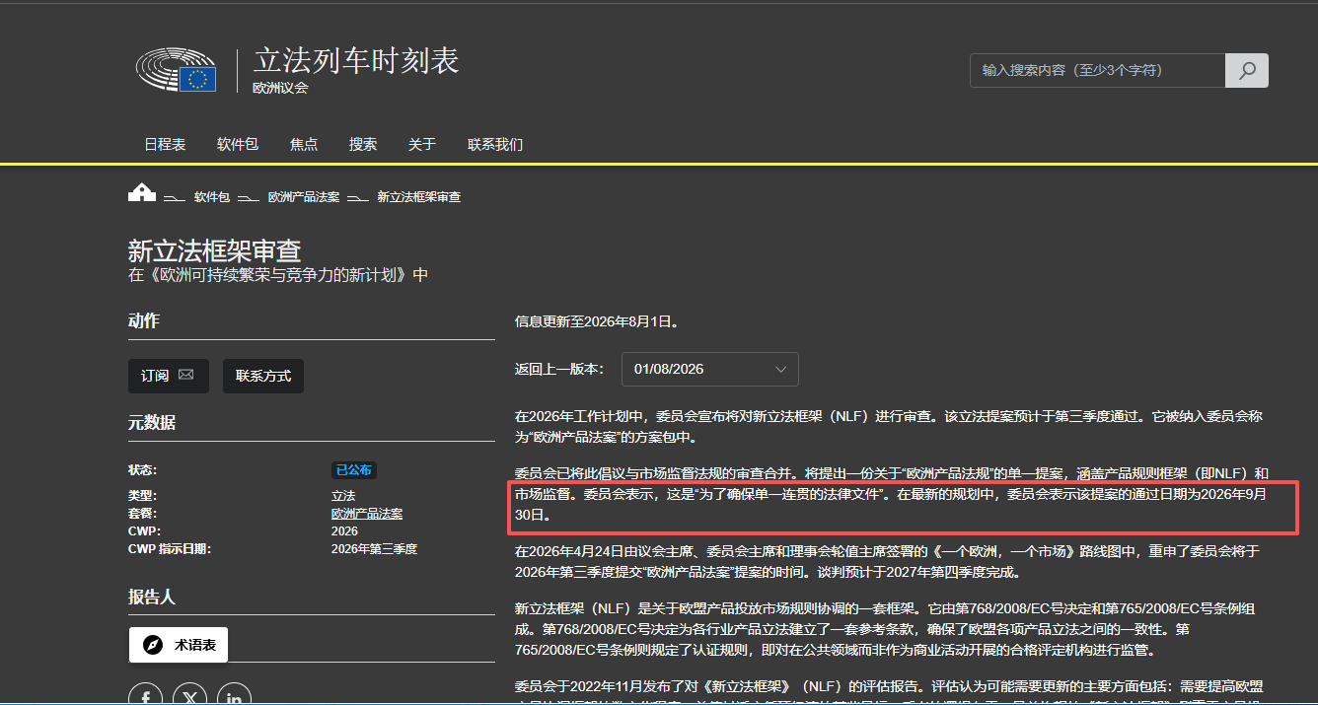Click the 联系方式 button
The width and height of the screenshot is (1318, 705).
click(x=263, y=376)
